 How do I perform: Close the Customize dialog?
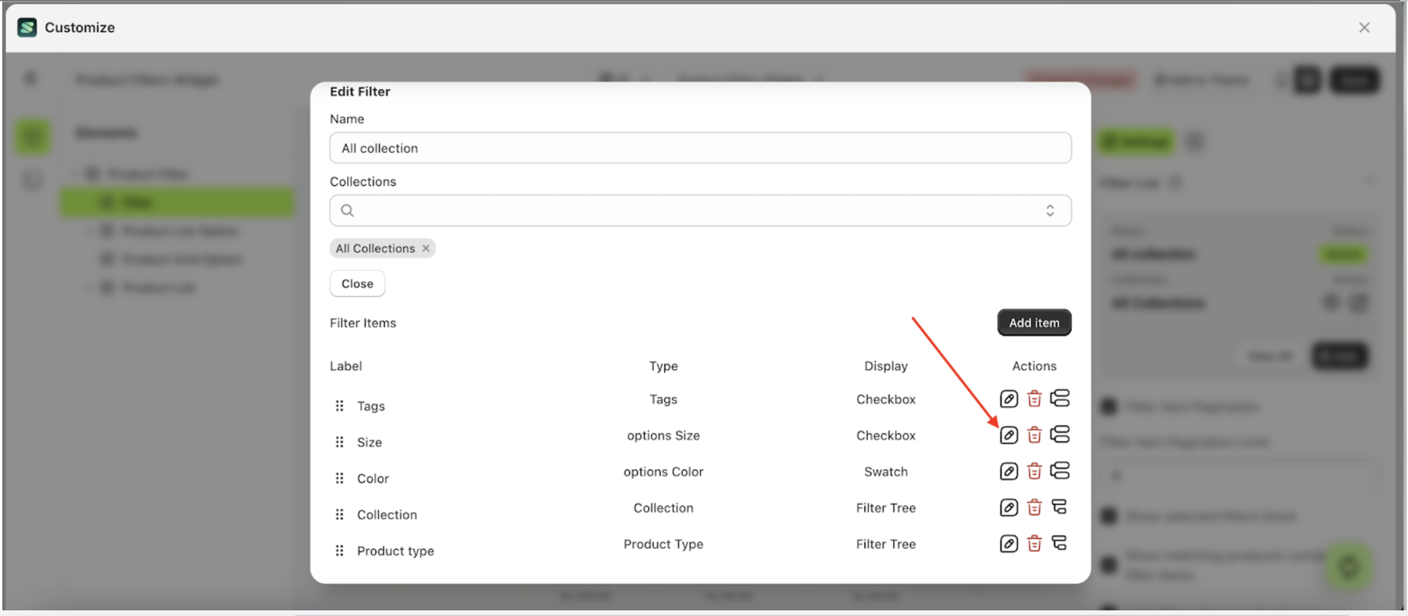click(1364, 27)
